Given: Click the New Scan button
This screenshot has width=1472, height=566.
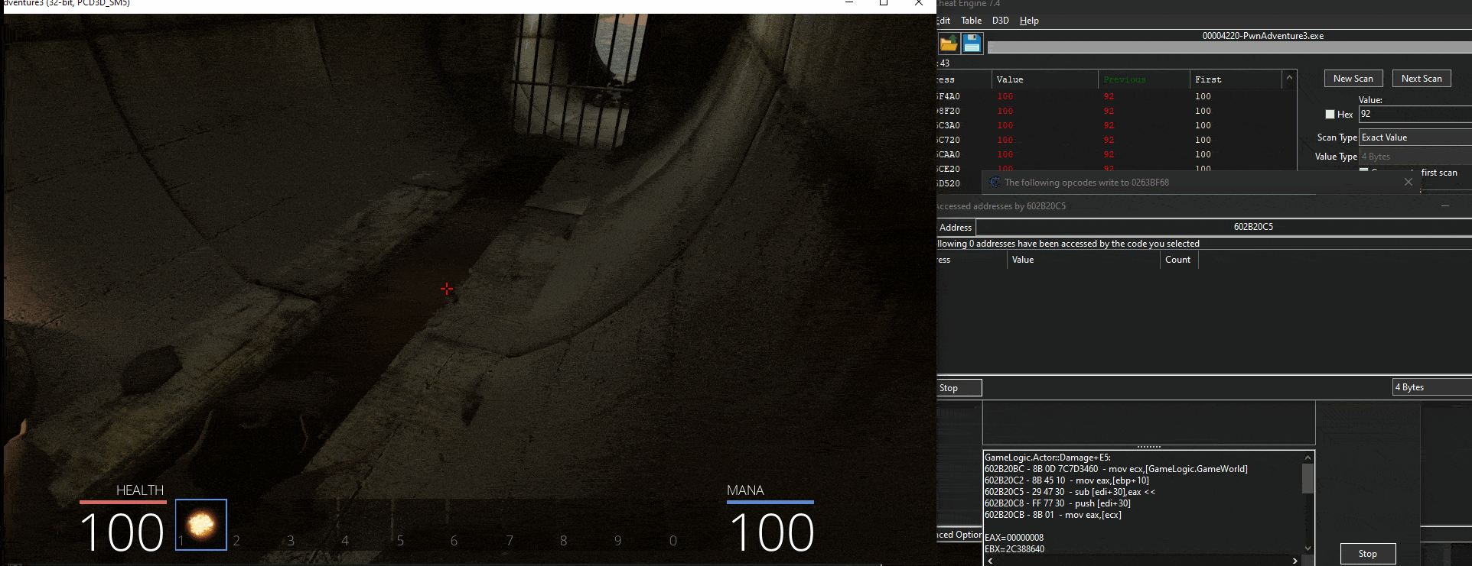Looking at the screenshot, I should coord(1353,79).
